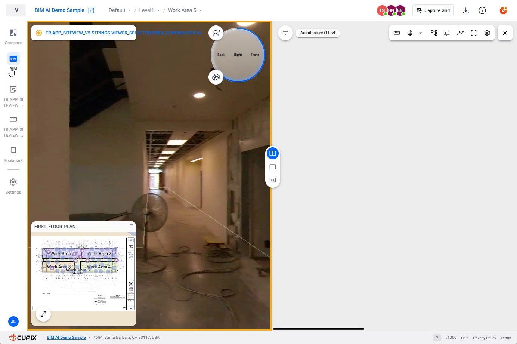Open the Compare panel in sidebar

click(13, 37)
